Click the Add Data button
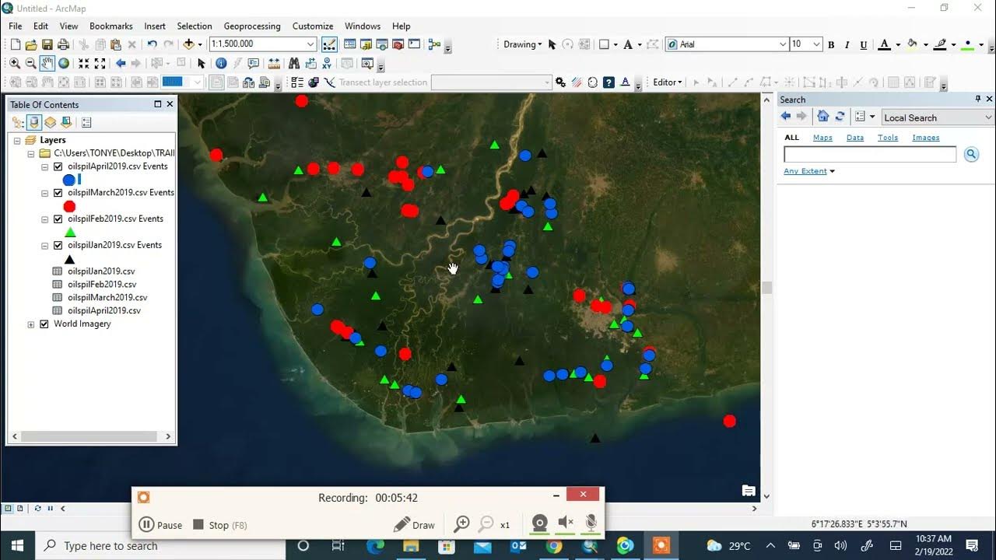Screen dimensions: 996x560 point(188,45)
